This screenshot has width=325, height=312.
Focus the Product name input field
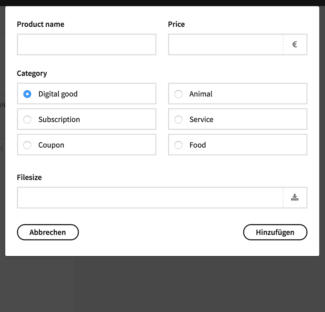(x=87, y=44)
